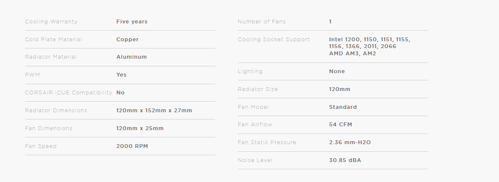Image resolution: width=499 pixels, height=182 pixels.
Task: Select the 2000 RPM fan speed value
Action: coord(132,146)
